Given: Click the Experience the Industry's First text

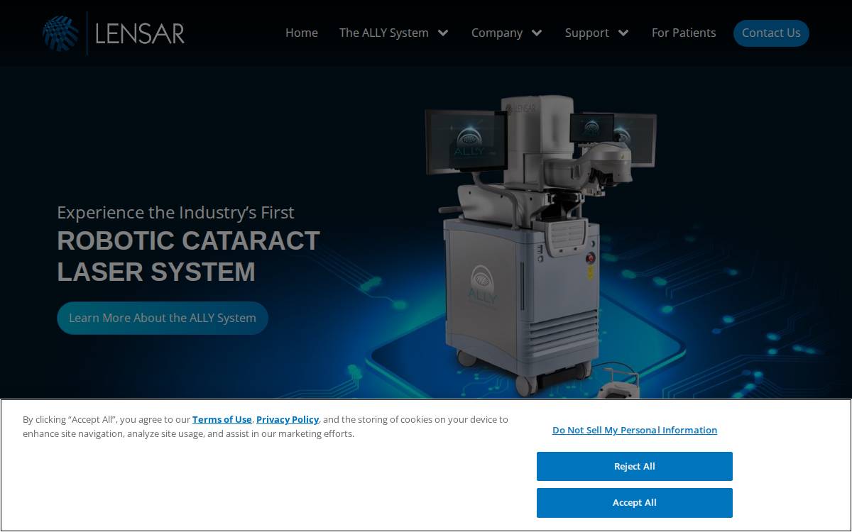Looking at the screenshot, I should pos(175,212).
